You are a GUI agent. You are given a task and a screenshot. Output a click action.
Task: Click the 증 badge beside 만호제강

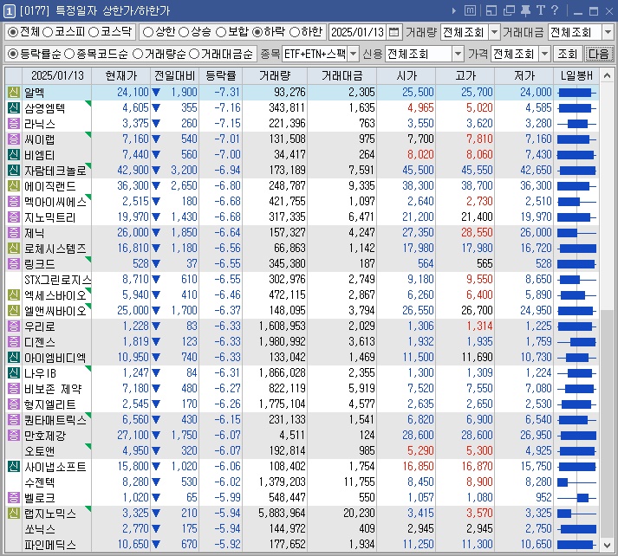(14, 435)
